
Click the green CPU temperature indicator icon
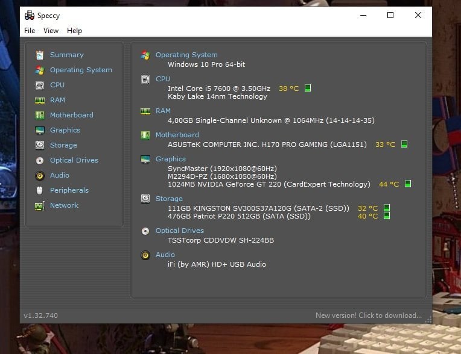click(308, 88)
